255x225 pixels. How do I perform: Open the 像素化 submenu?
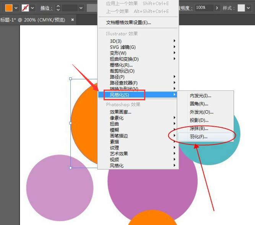(138, 118)
